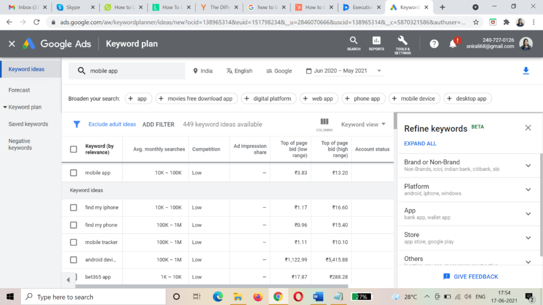Click EXPAND ALL in Refine keywords
Screen dimensions: 543x305
tap(420, 143)
